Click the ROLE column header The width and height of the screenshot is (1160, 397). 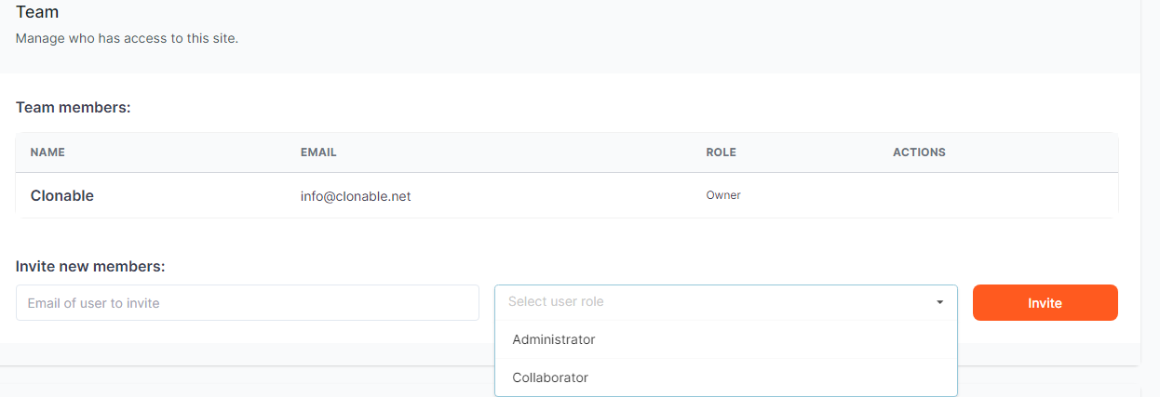tap(721, 152)
